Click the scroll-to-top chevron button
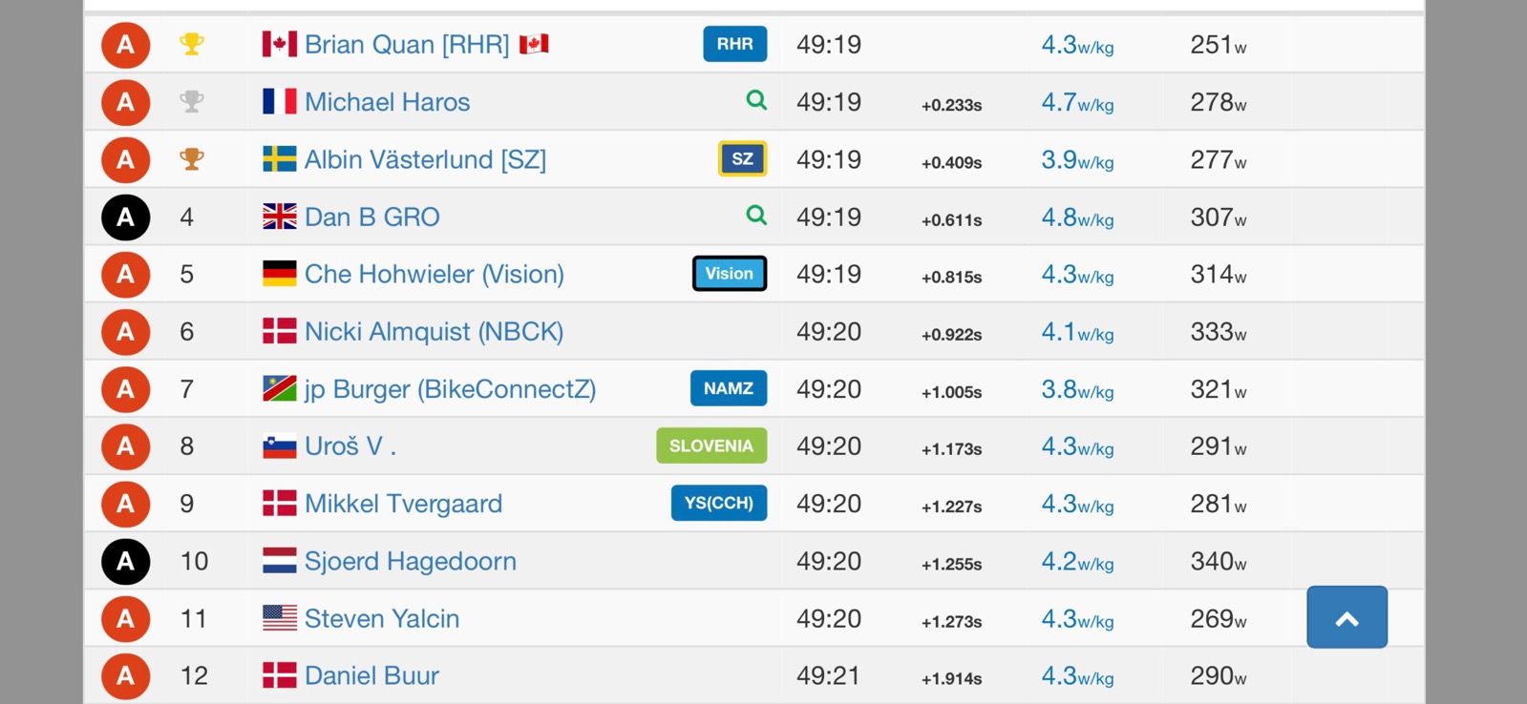The height and width of the screenshot is (704, 1527). point(1347,617)
